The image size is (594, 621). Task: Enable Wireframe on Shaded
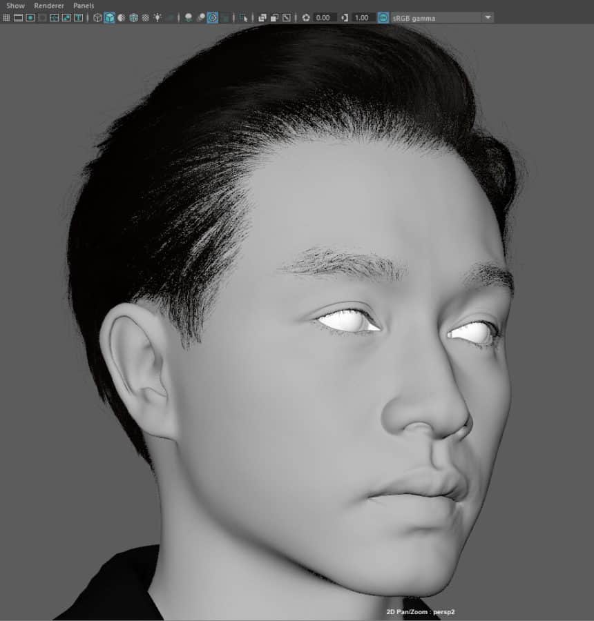[133, 18]
